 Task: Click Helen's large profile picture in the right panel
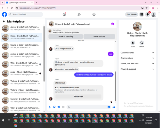[137, 26]
